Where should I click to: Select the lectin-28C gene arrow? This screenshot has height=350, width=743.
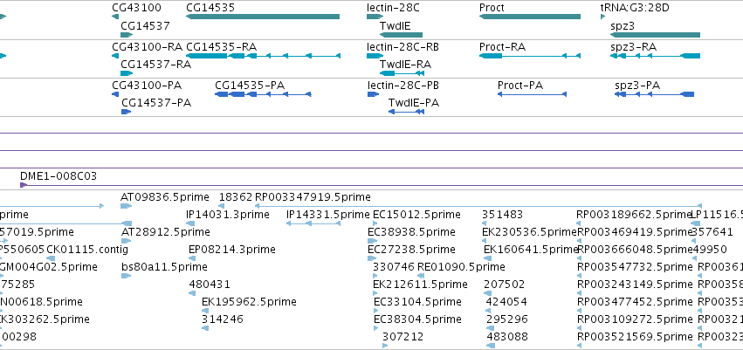click(375, 17)
